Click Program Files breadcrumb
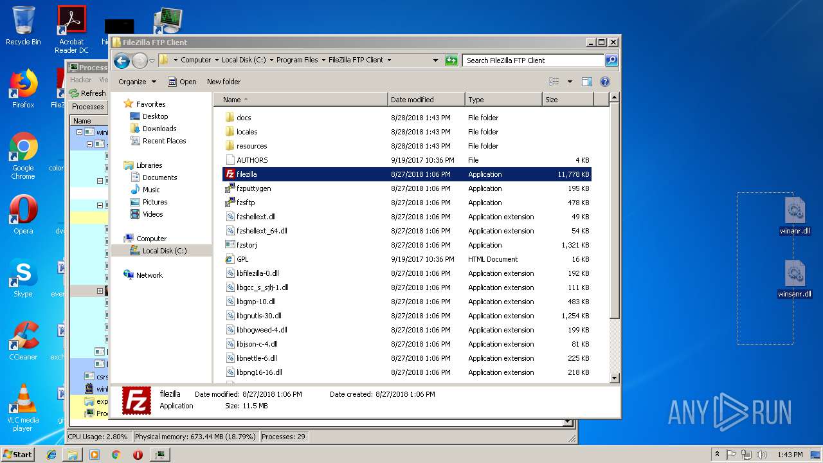823x463 pixels. 297,60
